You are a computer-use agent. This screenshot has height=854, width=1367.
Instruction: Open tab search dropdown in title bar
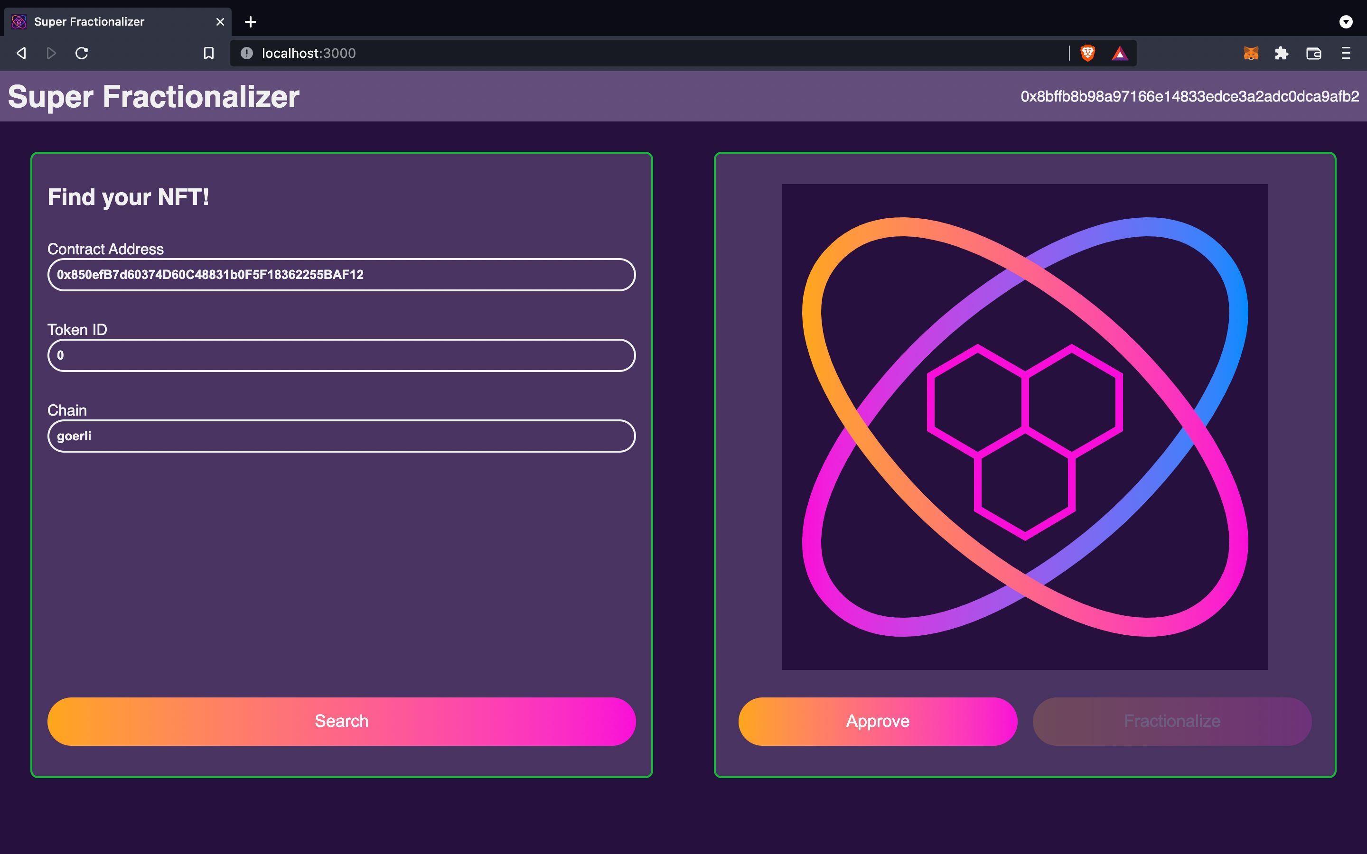1346,21
